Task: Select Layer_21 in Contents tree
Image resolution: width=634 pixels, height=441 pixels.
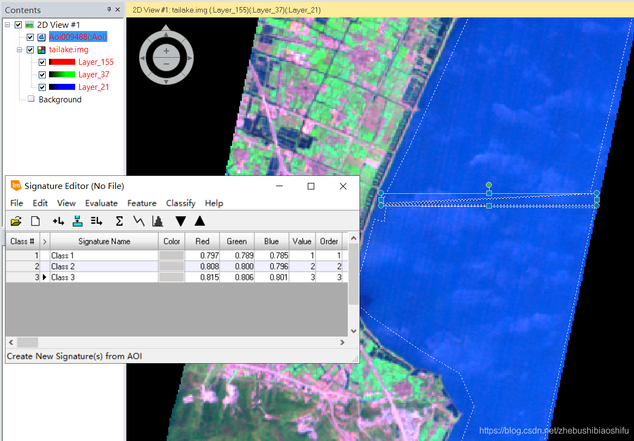Action: point(94,87)
